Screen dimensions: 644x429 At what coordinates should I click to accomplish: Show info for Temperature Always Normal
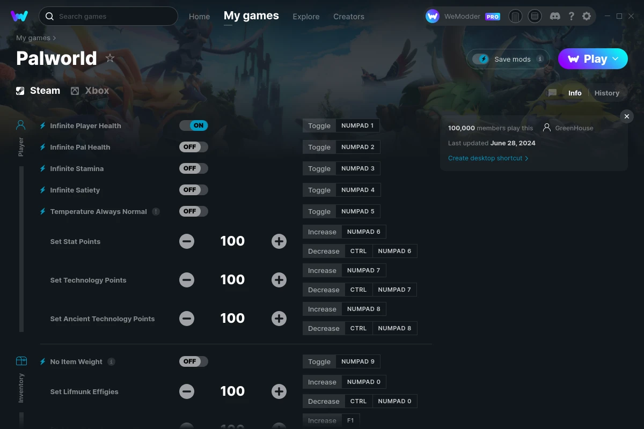(156, 211)
